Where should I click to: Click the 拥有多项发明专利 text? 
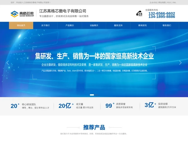(124, 107)
